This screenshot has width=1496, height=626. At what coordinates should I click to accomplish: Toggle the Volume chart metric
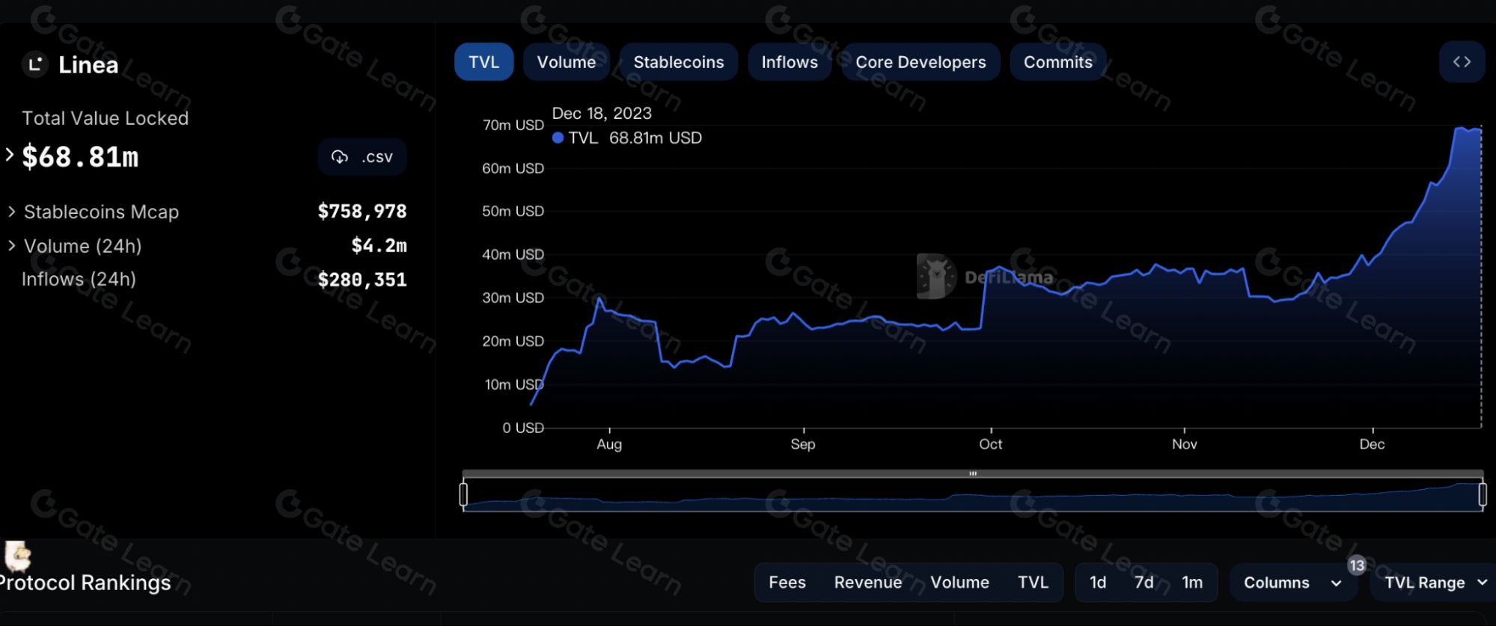566,62
